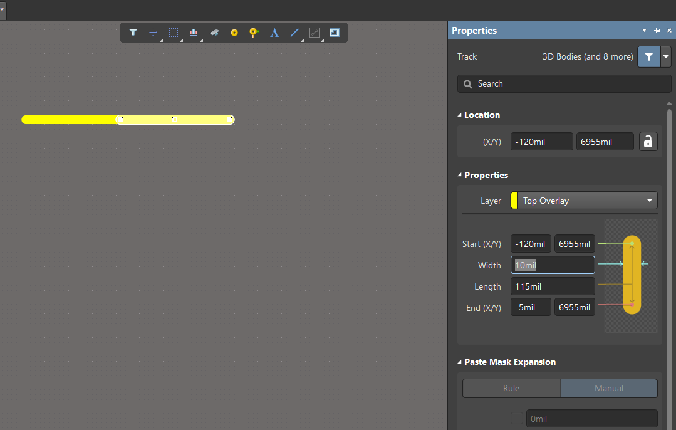Click the selected track's right end handle

(x=230, y=120)
